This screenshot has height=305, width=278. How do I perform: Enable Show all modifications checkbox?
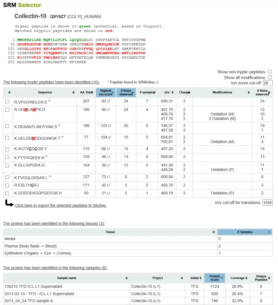pyautogui.click(x=270, y=77)
